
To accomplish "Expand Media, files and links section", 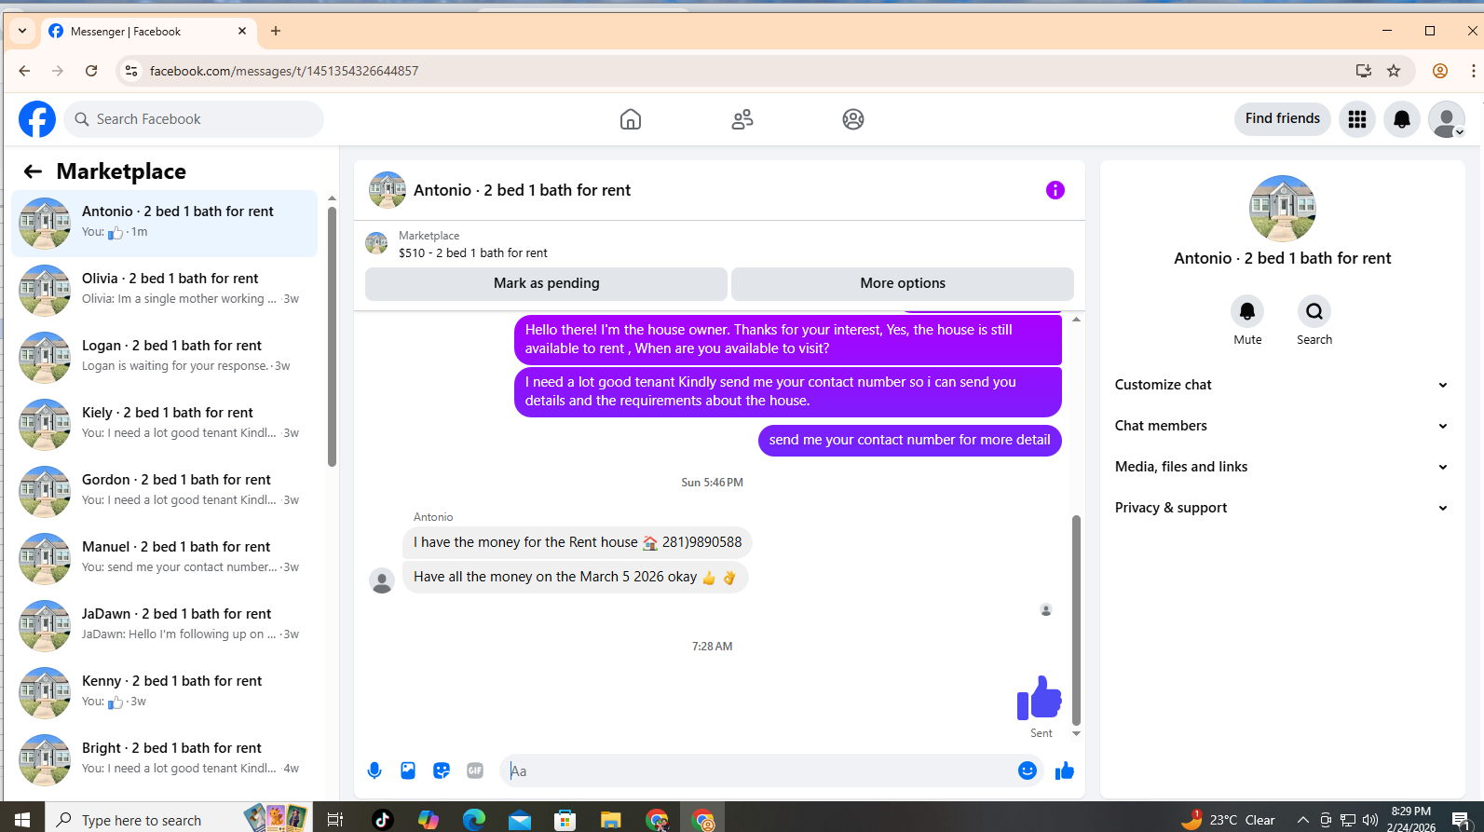I will tap(1282, 467).
